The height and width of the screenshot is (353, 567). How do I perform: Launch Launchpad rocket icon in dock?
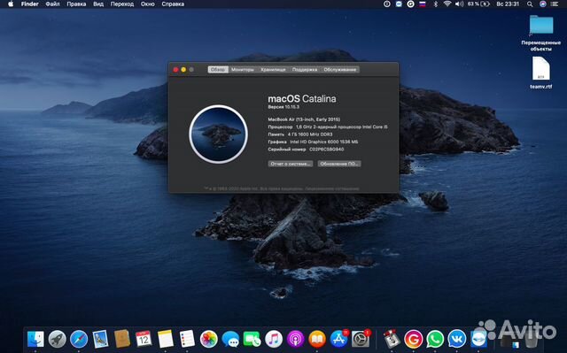(x=57, y=339)
